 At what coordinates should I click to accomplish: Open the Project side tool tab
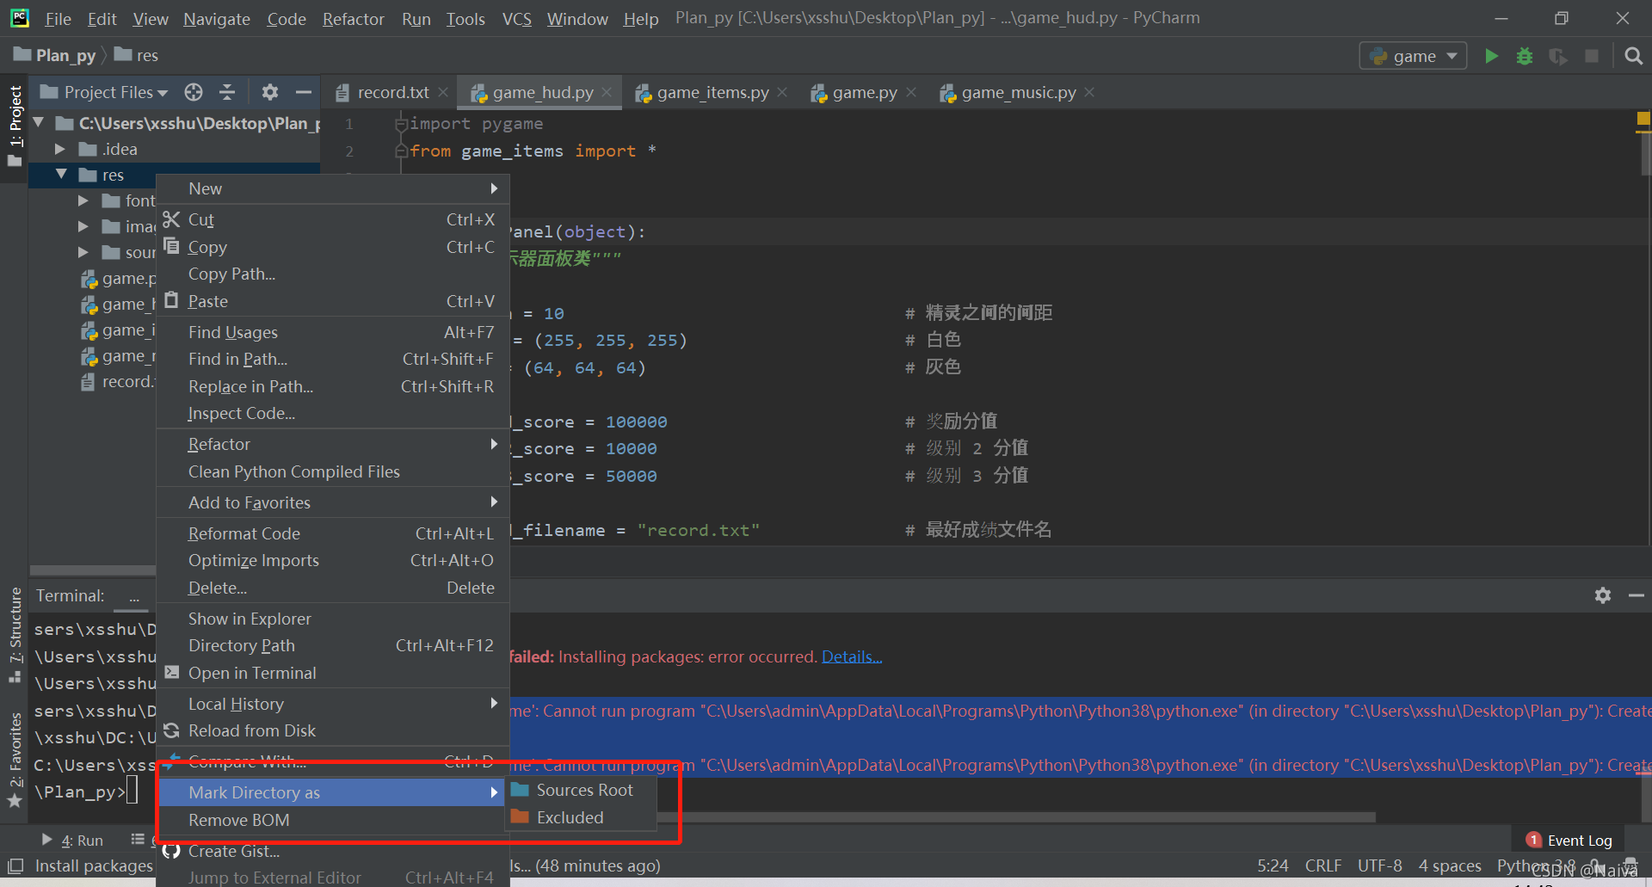(15, 126)
